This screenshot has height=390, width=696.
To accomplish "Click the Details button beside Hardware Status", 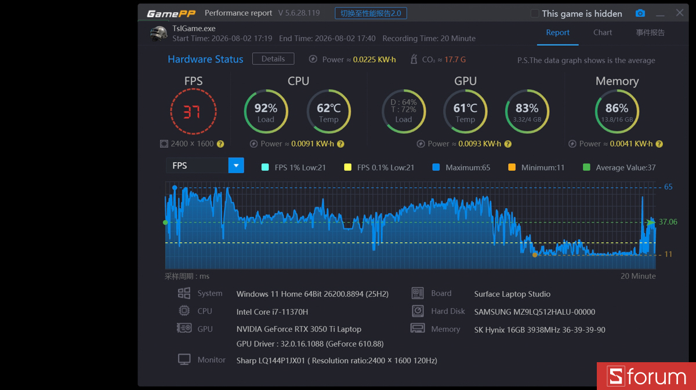I will click(273, 59).
